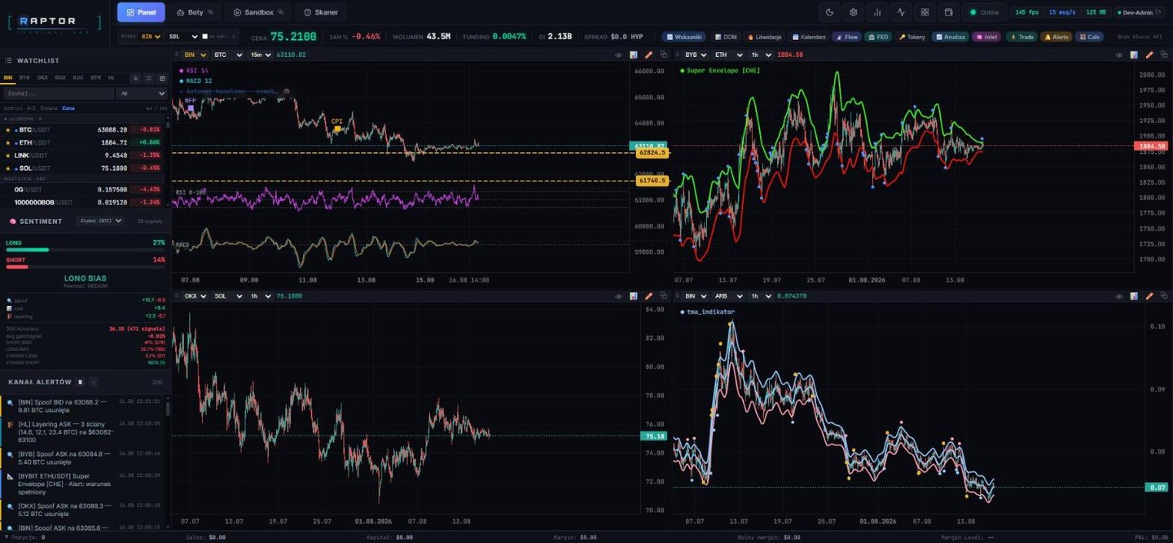Open 15m timeframe dropdown on BTC chart
Image resolution: width=1173 pixels, height=543 pixels.
click(x=260, y=55)
